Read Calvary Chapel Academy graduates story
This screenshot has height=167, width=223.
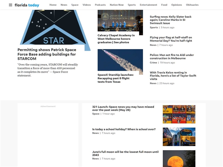pos(116,39)
